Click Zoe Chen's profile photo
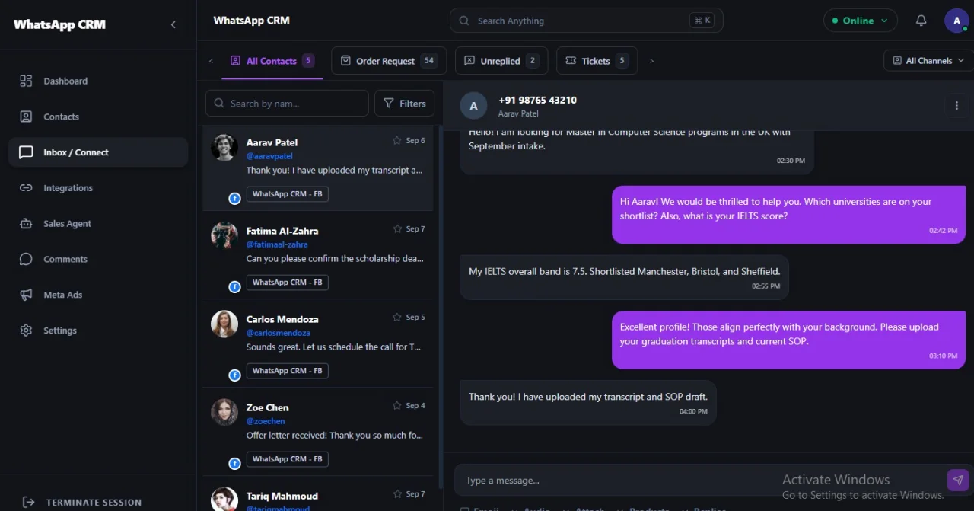The width and height of the screenshot is (974, 511). tap(224, 413)
